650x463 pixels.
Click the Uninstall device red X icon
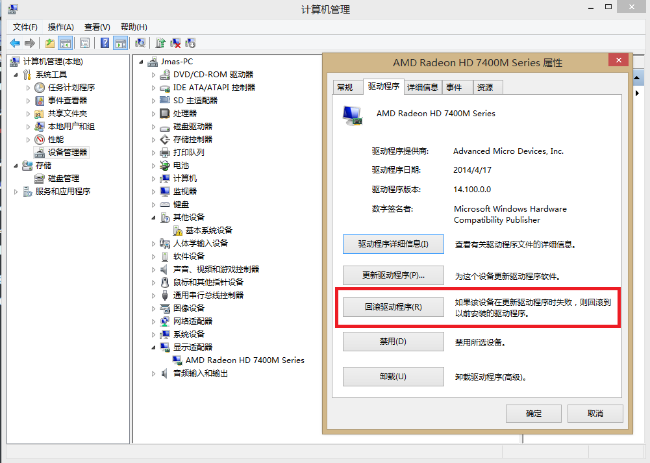point(175,43)
